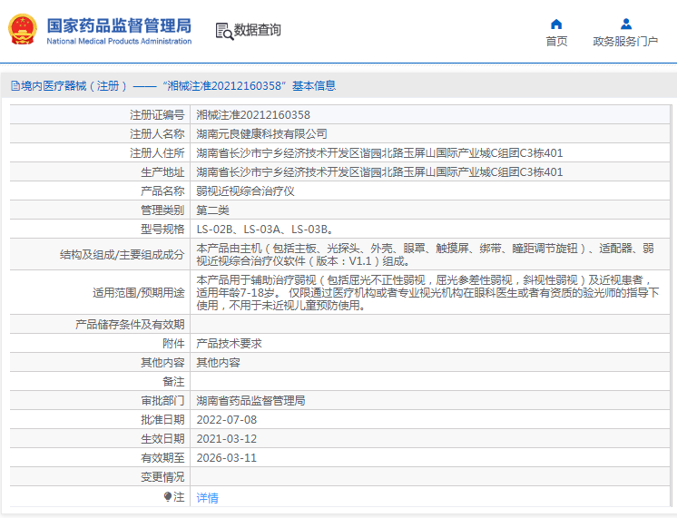Click 产品技术要求 attachment value
This screenshot has height=518, width=677.
coord(230,343)
